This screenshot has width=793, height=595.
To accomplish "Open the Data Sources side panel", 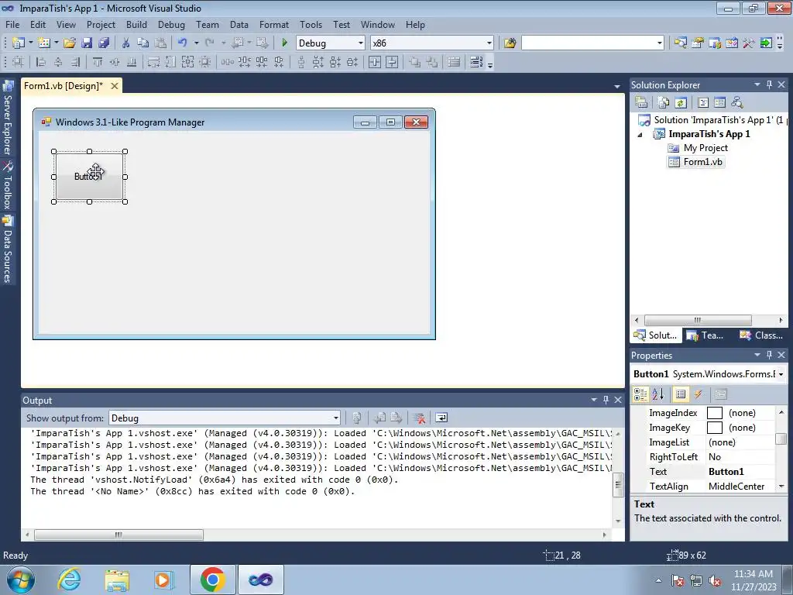I will (7, 249).
